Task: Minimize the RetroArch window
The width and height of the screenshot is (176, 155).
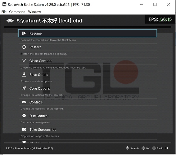Action: [x=142, y=4]
